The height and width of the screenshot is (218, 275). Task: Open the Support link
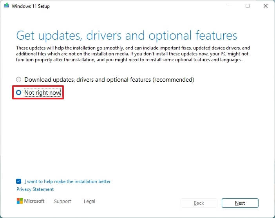(x=63, y=202)
